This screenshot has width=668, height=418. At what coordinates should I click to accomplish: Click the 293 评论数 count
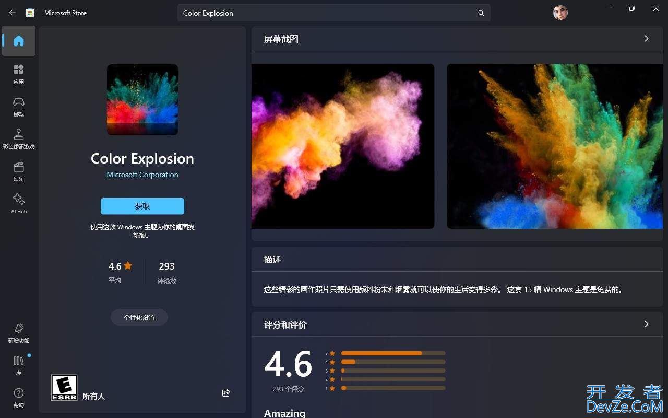pyautogui.click(x=167, y=272)
